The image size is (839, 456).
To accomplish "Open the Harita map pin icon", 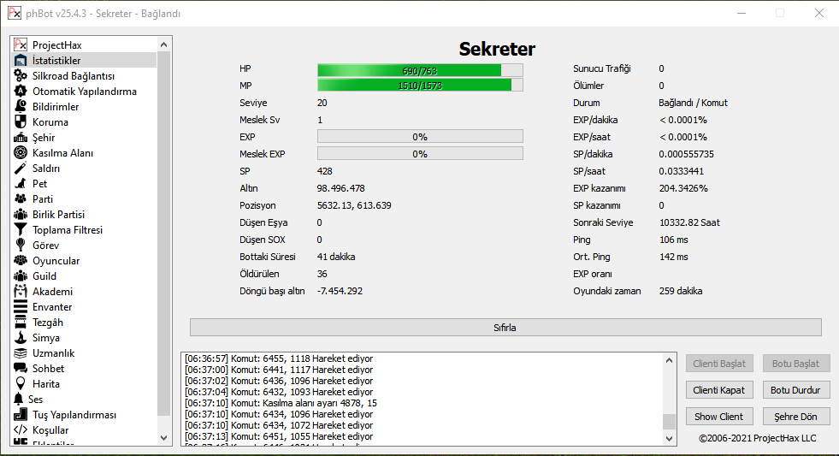I will 21,384.
